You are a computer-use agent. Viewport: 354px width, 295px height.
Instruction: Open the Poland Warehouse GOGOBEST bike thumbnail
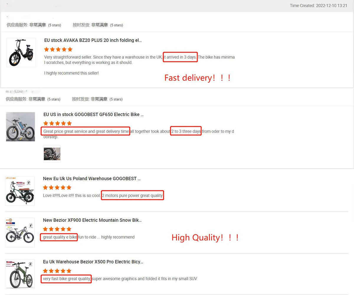pos(20,191)
